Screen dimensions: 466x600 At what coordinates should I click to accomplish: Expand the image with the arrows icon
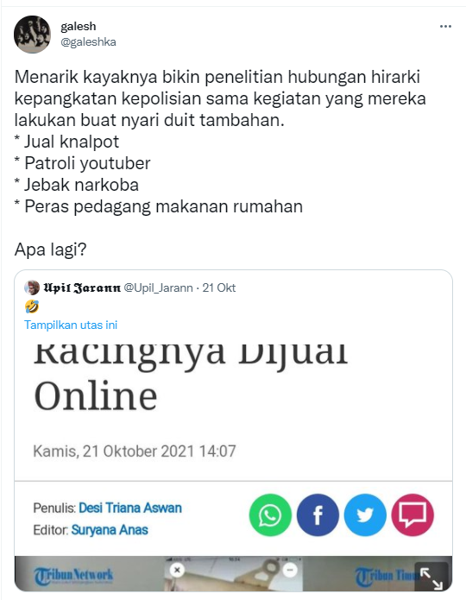coord(431,578)
